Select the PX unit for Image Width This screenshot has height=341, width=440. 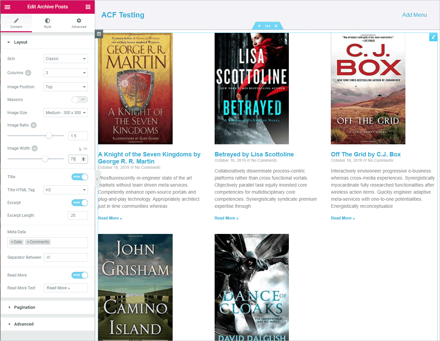click(x=85, y=149)
